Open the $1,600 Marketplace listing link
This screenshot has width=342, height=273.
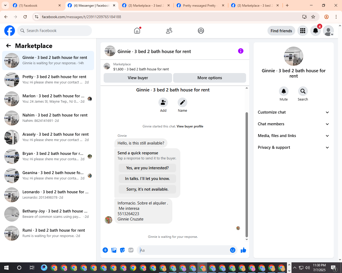[141, 69]
